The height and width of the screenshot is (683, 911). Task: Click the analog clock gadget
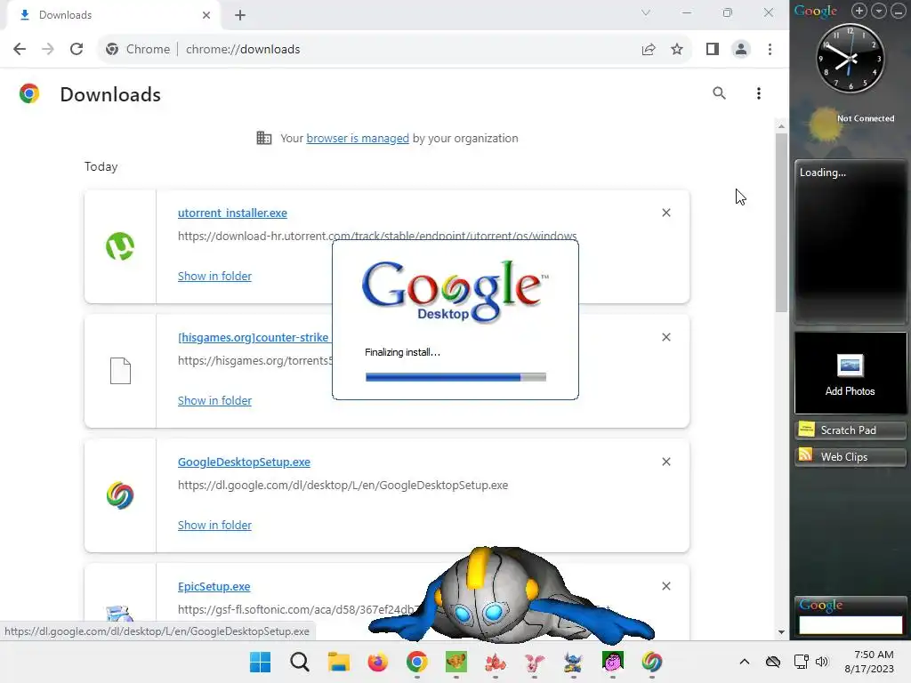pos(850,58)
